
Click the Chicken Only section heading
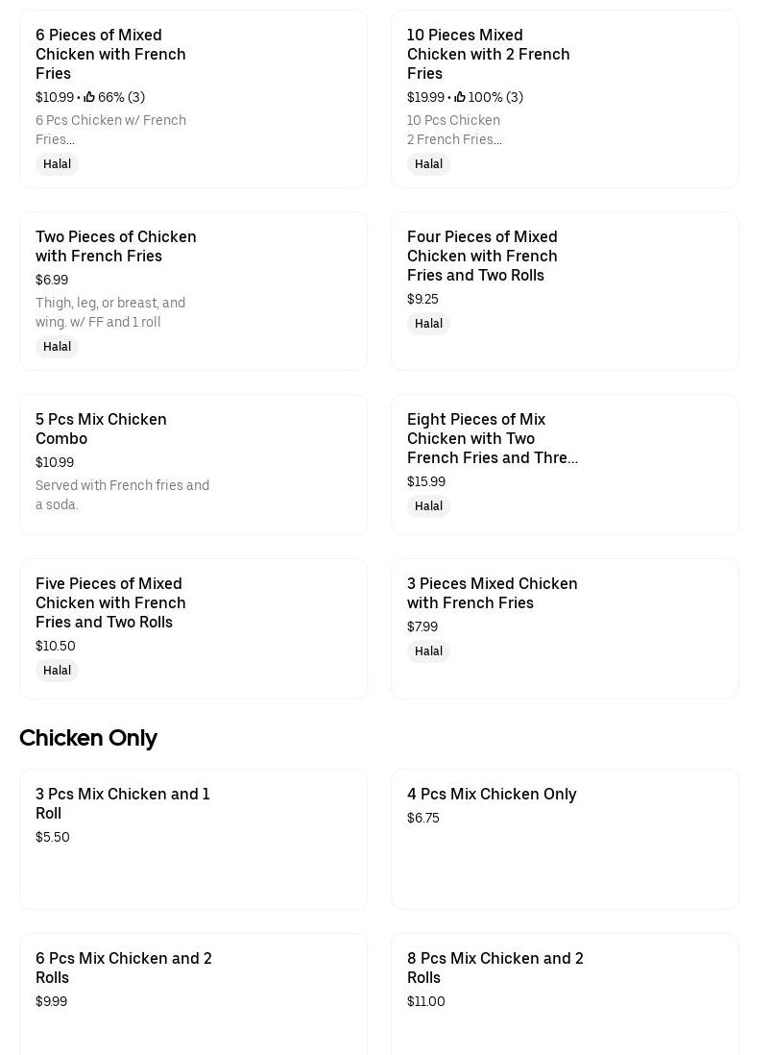(x=88, y=738)
